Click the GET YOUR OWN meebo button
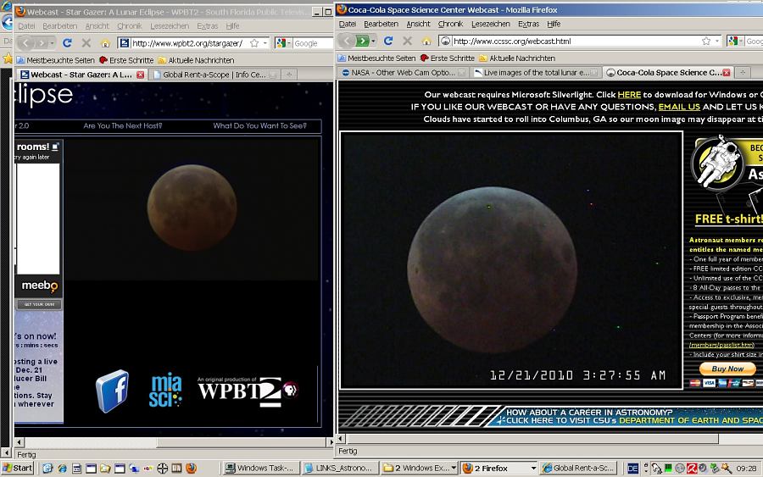Viewport: 763px width, 477px height. [x=39, y=304]
